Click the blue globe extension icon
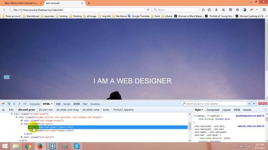The image size is (268, 150). pyautogui.click(x=245, y=10)
